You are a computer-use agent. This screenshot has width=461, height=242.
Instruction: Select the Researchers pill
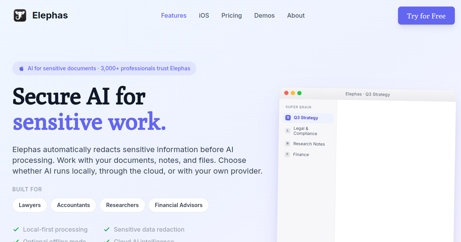coord(122,205)
